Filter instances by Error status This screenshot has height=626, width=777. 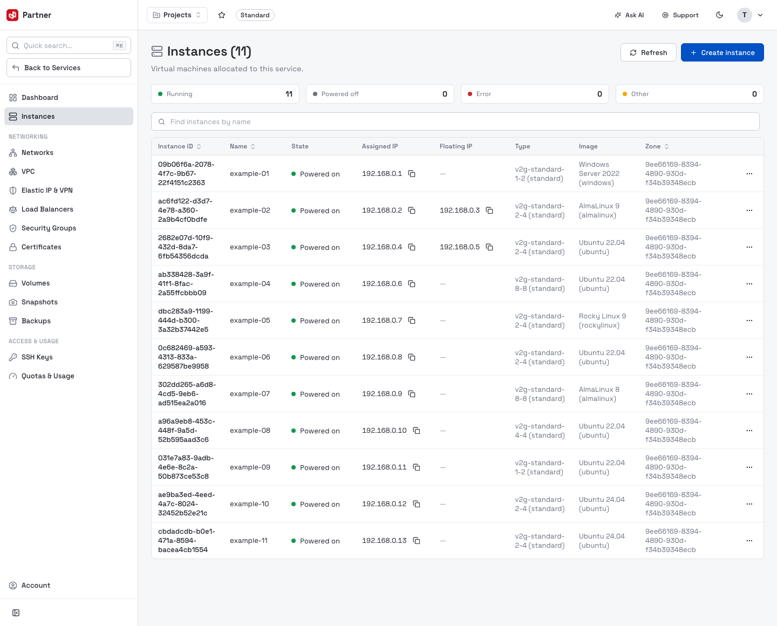point(535,94)
